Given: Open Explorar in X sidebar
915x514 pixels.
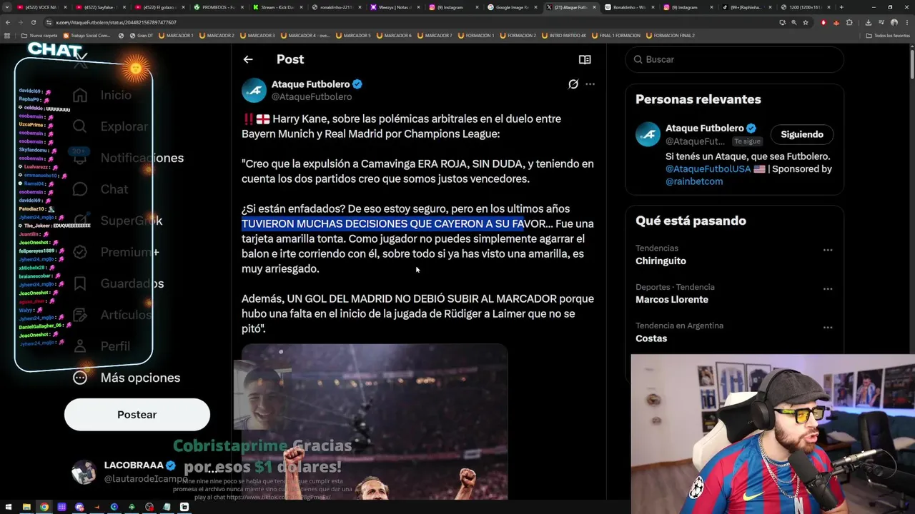Looking at the screenshot, I should 110,126.
